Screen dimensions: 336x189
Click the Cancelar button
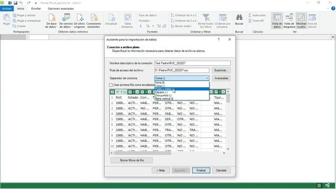(x=221, y=170)
